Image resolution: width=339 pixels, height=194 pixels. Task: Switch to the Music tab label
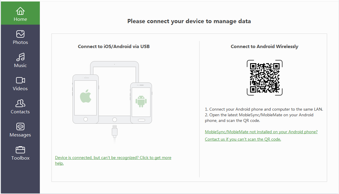(x=20, y=66)
